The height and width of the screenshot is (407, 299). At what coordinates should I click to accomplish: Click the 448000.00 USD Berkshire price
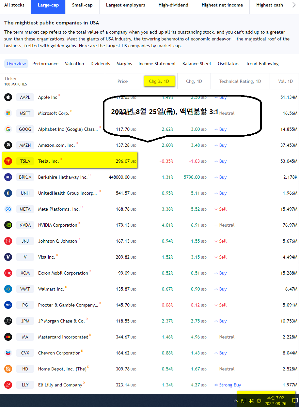122,177
